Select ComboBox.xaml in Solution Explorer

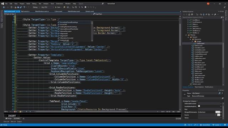(x=200, y=50)
